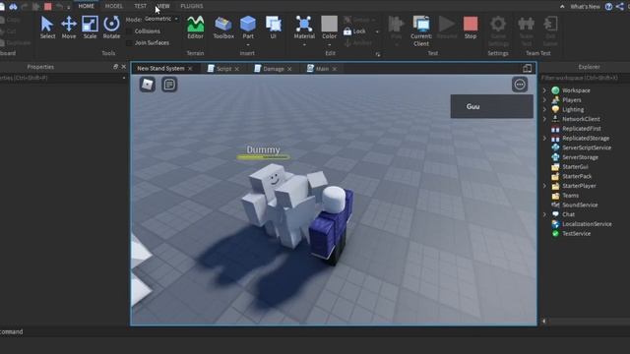Select LocalizationService in Explorer

pos(587,224)
